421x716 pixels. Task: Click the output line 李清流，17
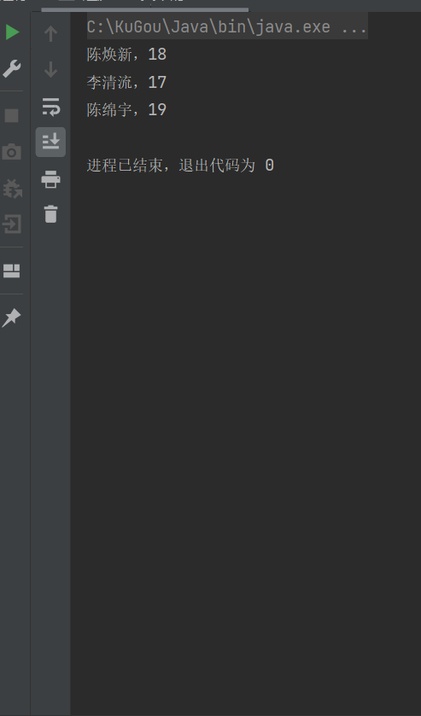click(126, 82)
